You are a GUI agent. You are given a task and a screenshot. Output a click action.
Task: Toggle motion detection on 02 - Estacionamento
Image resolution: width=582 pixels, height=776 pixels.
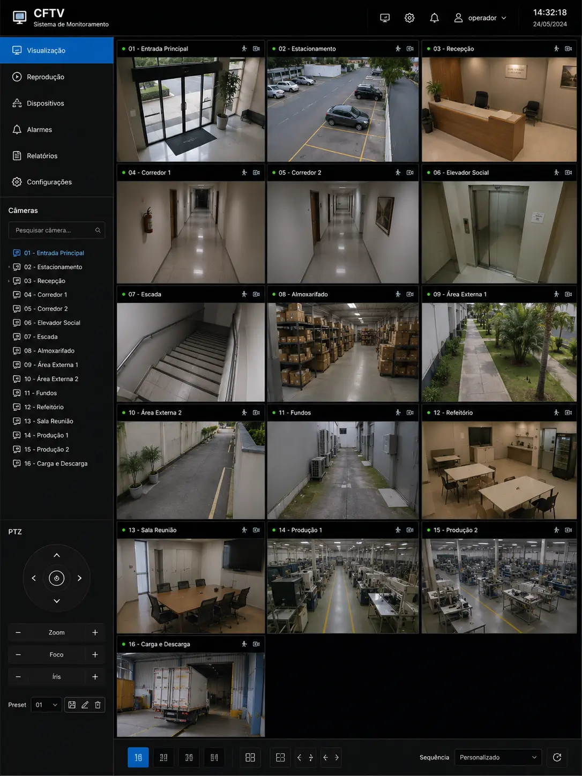[398, 49]
